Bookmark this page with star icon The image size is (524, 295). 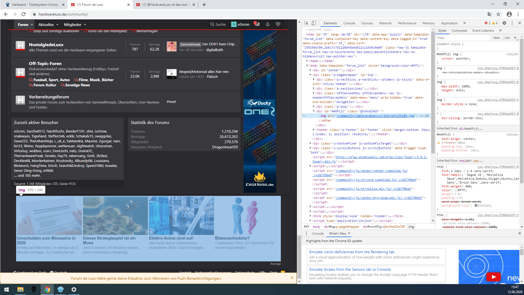[x=498, y=14]
